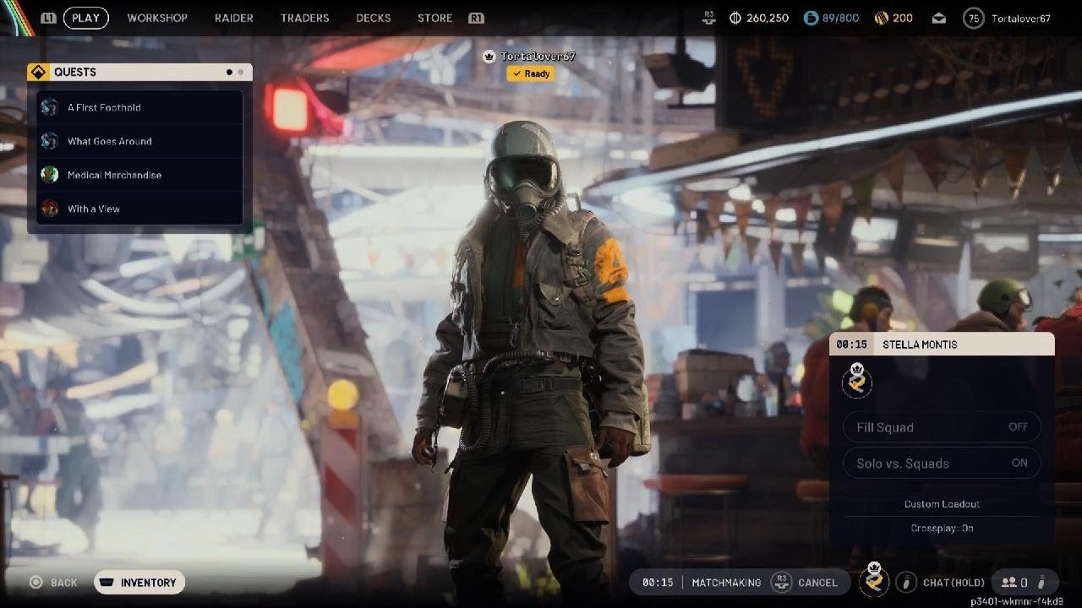Viewport: 1082px width, 608px height.
Task: Click the Quests panel header emblem icon
Action: (39, 72)
